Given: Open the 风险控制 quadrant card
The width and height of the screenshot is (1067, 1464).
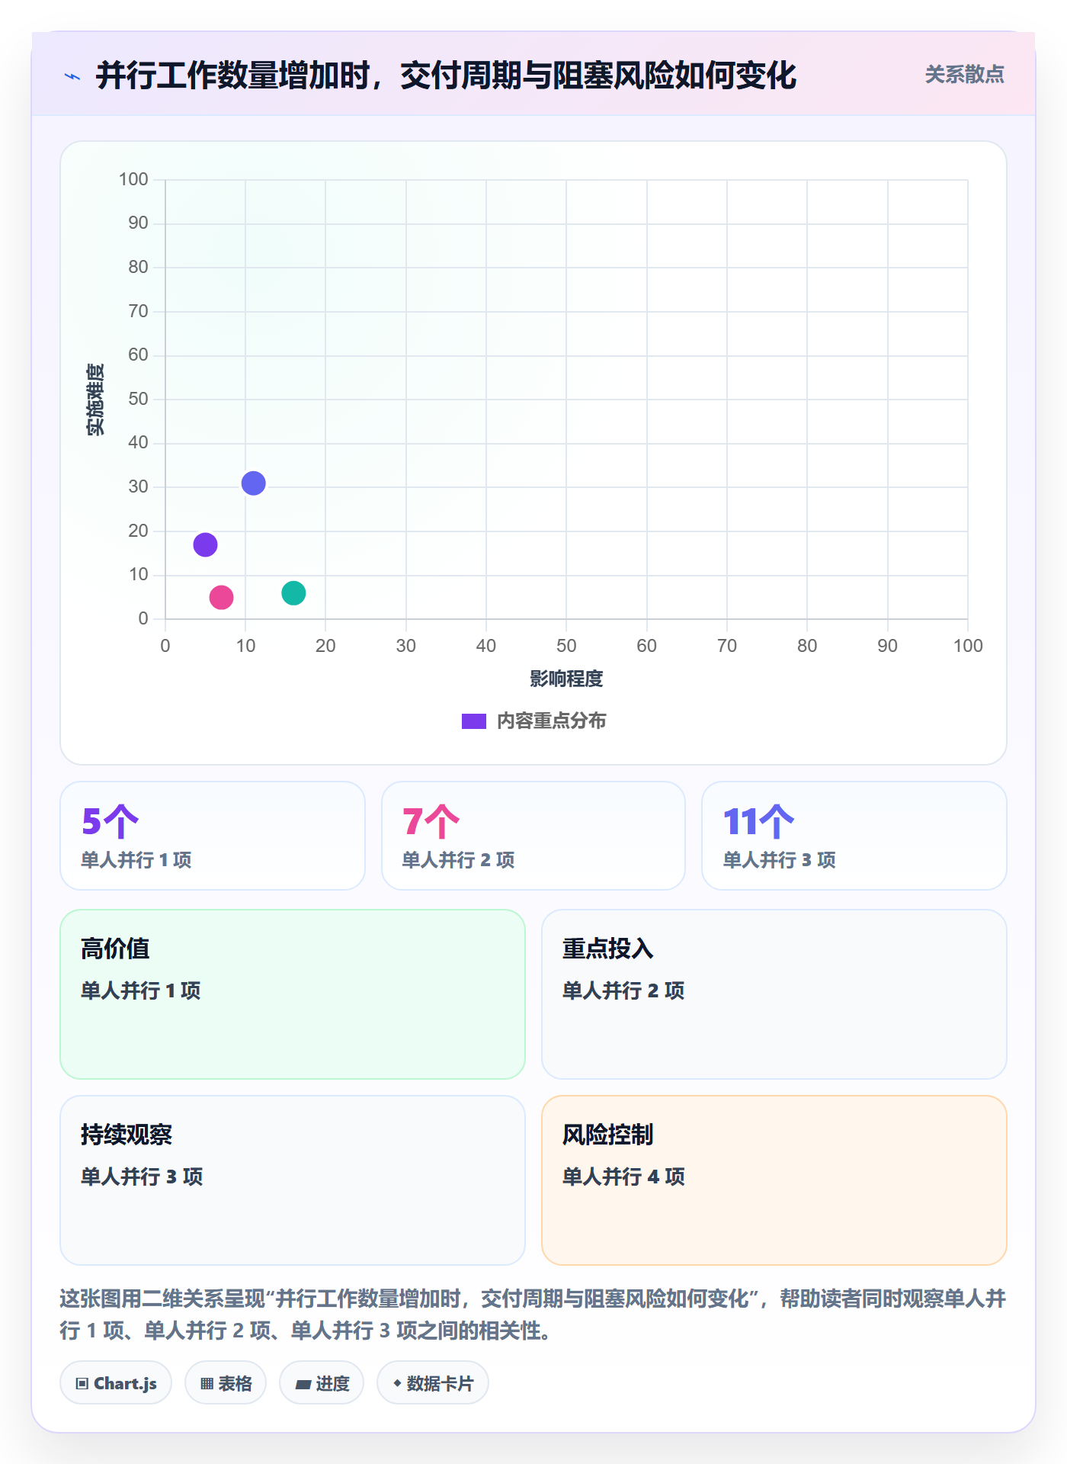Looking at the screenshot, I should coord(774,1180).
